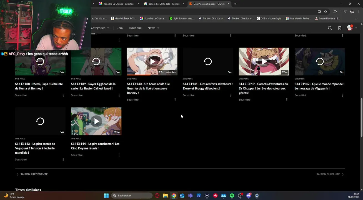This screenshot has width=363, height=200.
Task: Open the three-dot menu for episode E1138
Action: point(63,95)
